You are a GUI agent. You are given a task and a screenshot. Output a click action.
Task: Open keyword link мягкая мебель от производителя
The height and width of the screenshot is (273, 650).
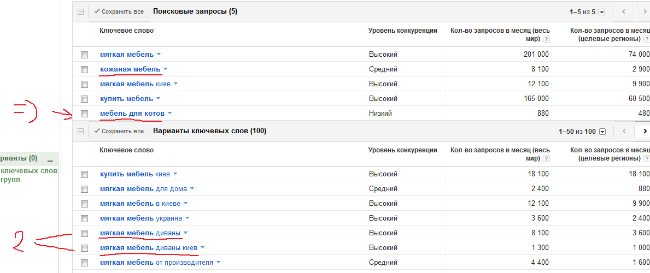[x=156, y=263]
